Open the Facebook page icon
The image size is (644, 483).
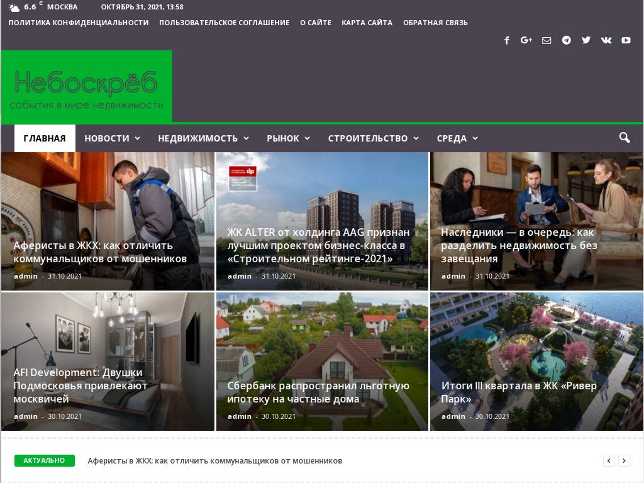pos(507,40)
